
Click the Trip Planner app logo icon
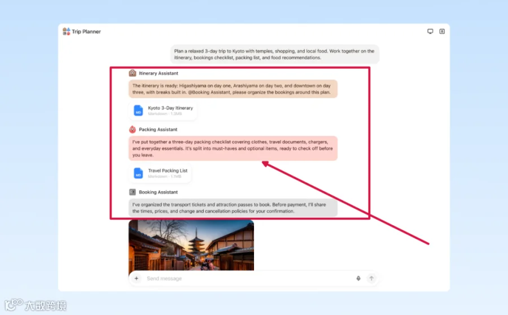point(67,32)
